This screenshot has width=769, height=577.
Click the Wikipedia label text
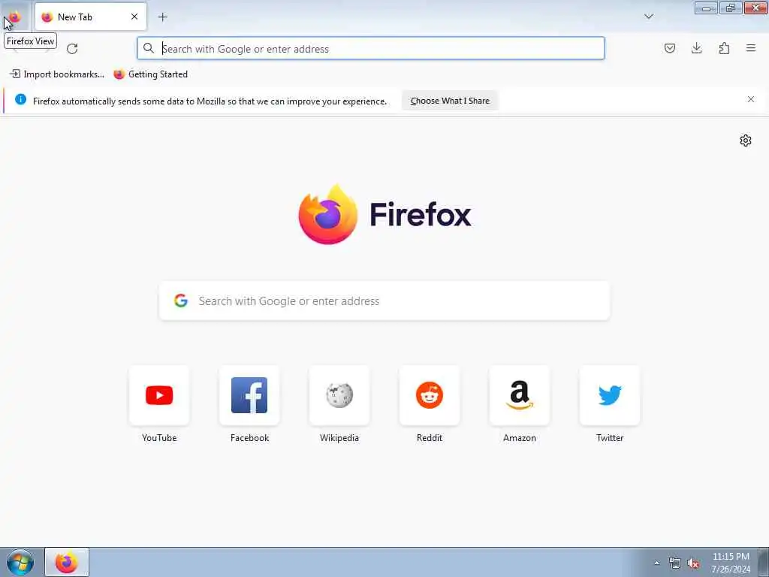[x=339, y=438]
